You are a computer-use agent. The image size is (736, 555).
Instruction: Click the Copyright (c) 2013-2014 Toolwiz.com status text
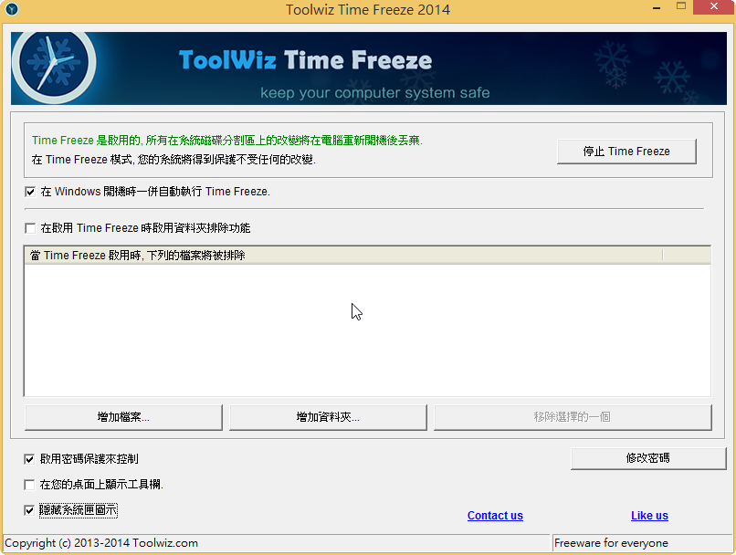(x=101, y=543)
